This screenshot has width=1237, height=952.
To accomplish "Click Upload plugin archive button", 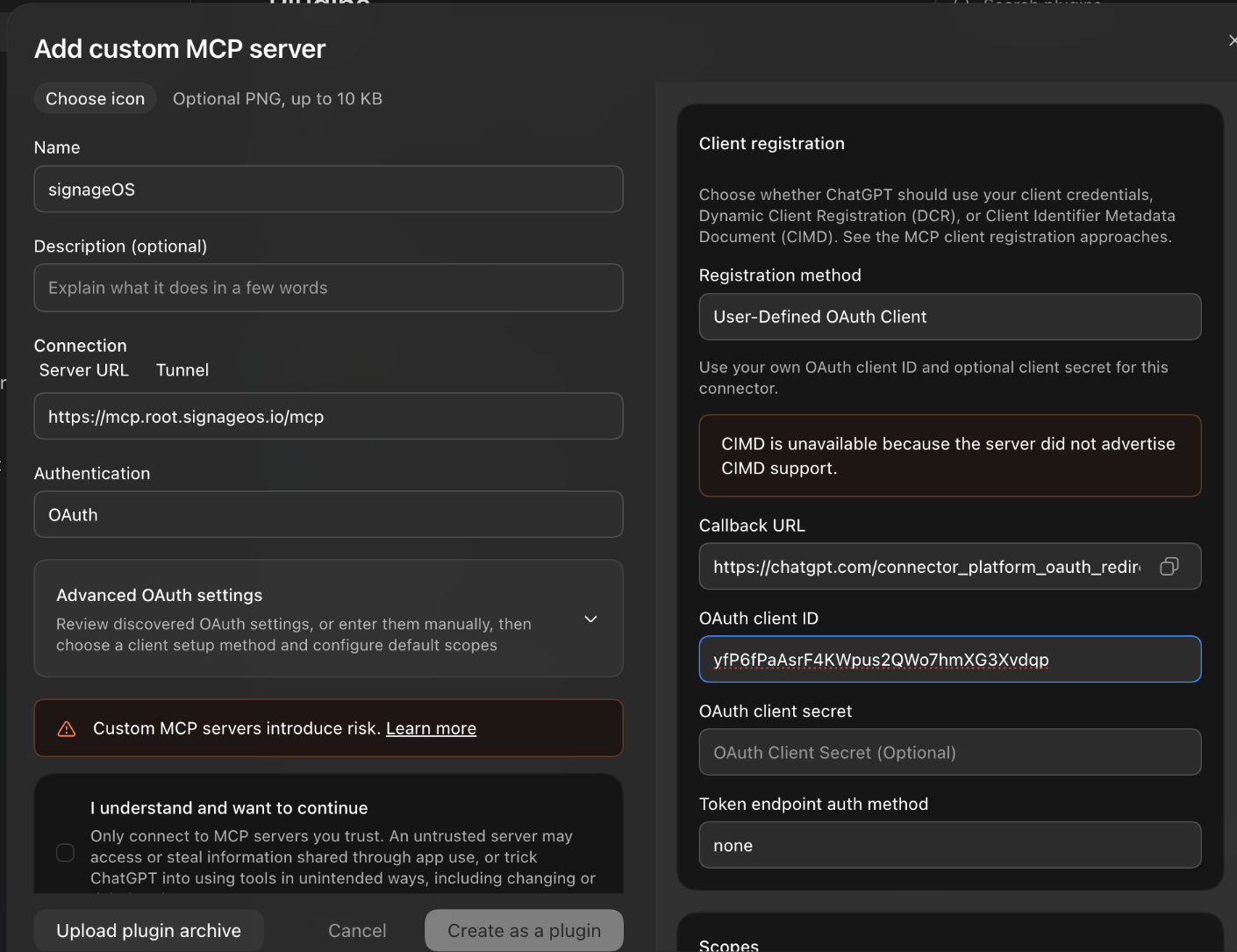I will click(149, 930).
